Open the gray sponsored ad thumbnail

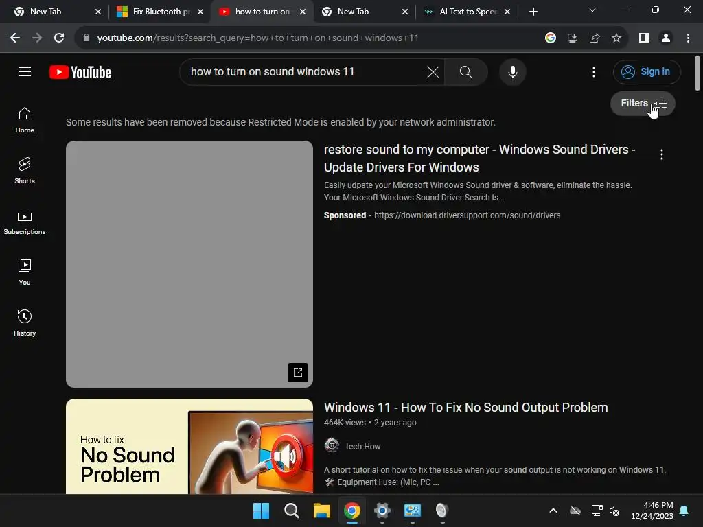click(189, 264)
